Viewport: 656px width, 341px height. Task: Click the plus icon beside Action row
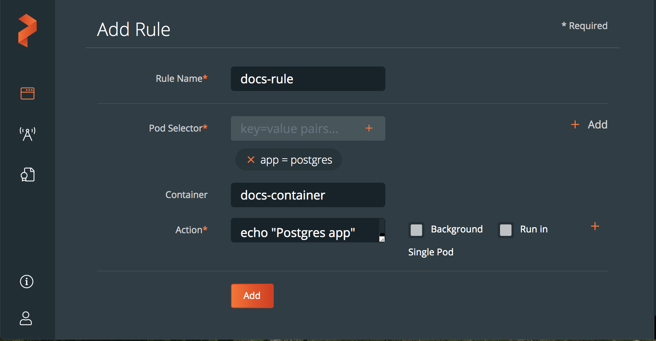595,226
